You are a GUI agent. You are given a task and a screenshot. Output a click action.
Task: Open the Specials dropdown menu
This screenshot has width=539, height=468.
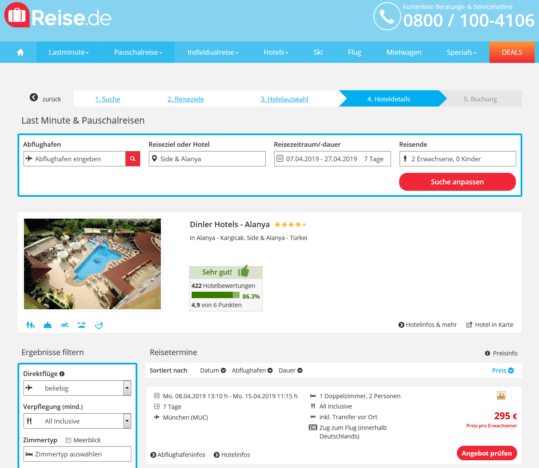coord(462,52)
